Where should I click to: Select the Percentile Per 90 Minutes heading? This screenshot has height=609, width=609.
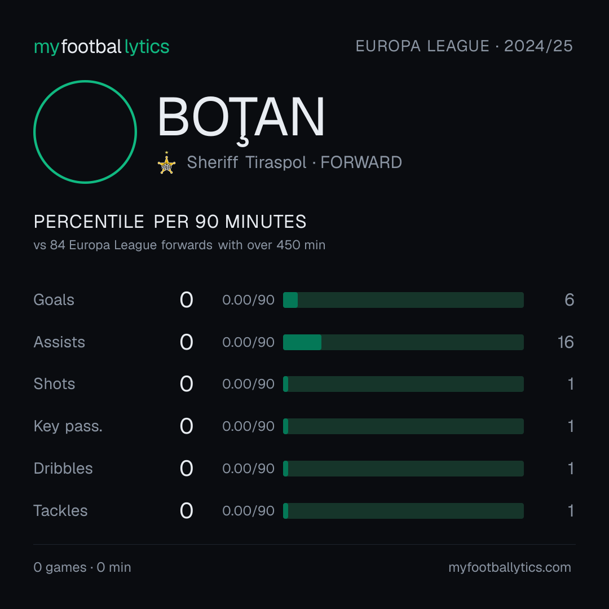170,222
